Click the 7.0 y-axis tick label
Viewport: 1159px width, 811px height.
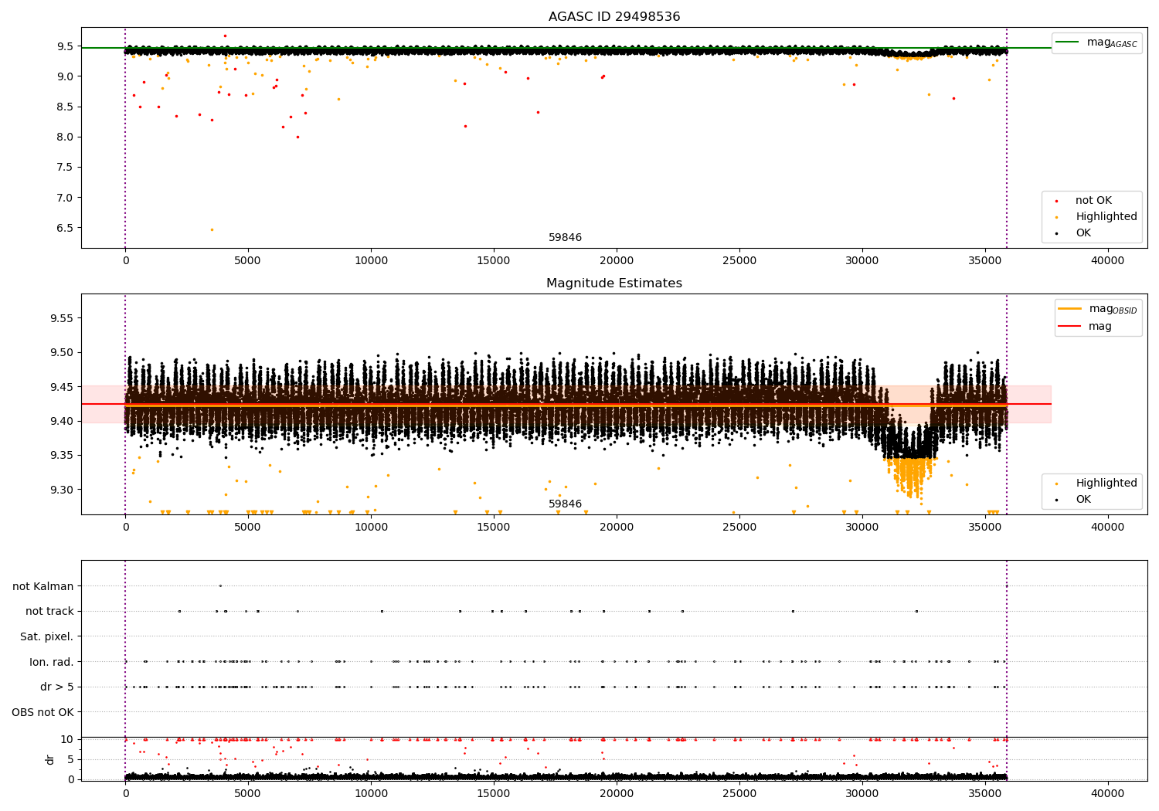click(x=65, y=198)
